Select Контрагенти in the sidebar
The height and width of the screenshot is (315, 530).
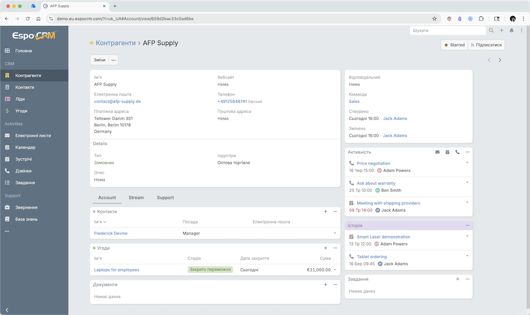pyautogui.click(x=34, y=75)
